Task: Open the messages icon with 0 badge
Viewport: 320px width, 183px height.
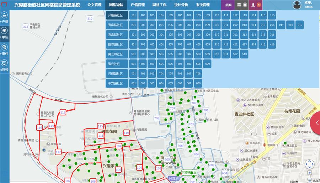Action: point(241,5)
